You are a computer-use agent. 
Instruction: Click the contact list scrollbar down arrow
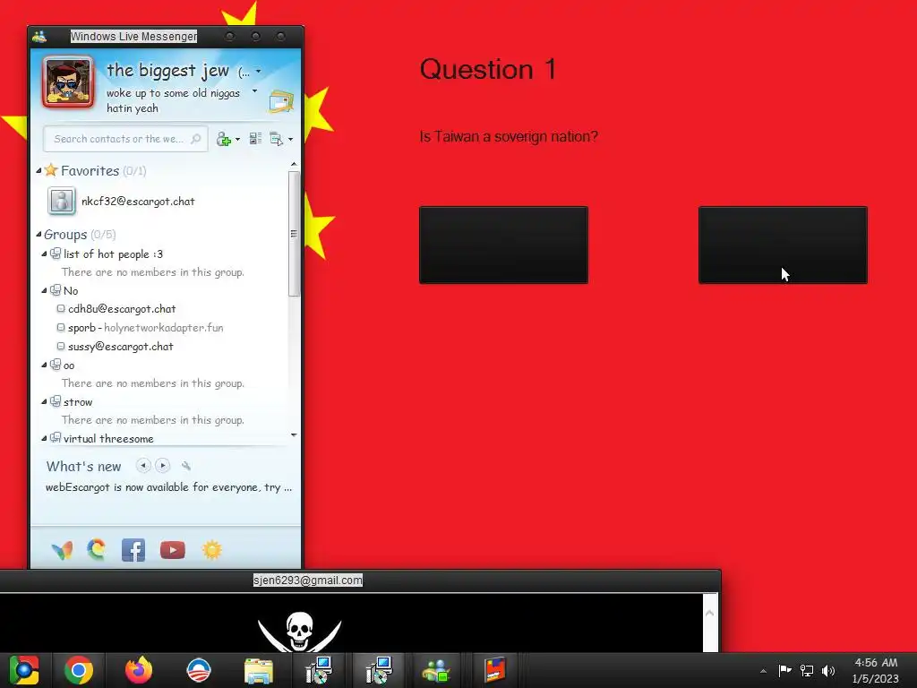point(294,435)
